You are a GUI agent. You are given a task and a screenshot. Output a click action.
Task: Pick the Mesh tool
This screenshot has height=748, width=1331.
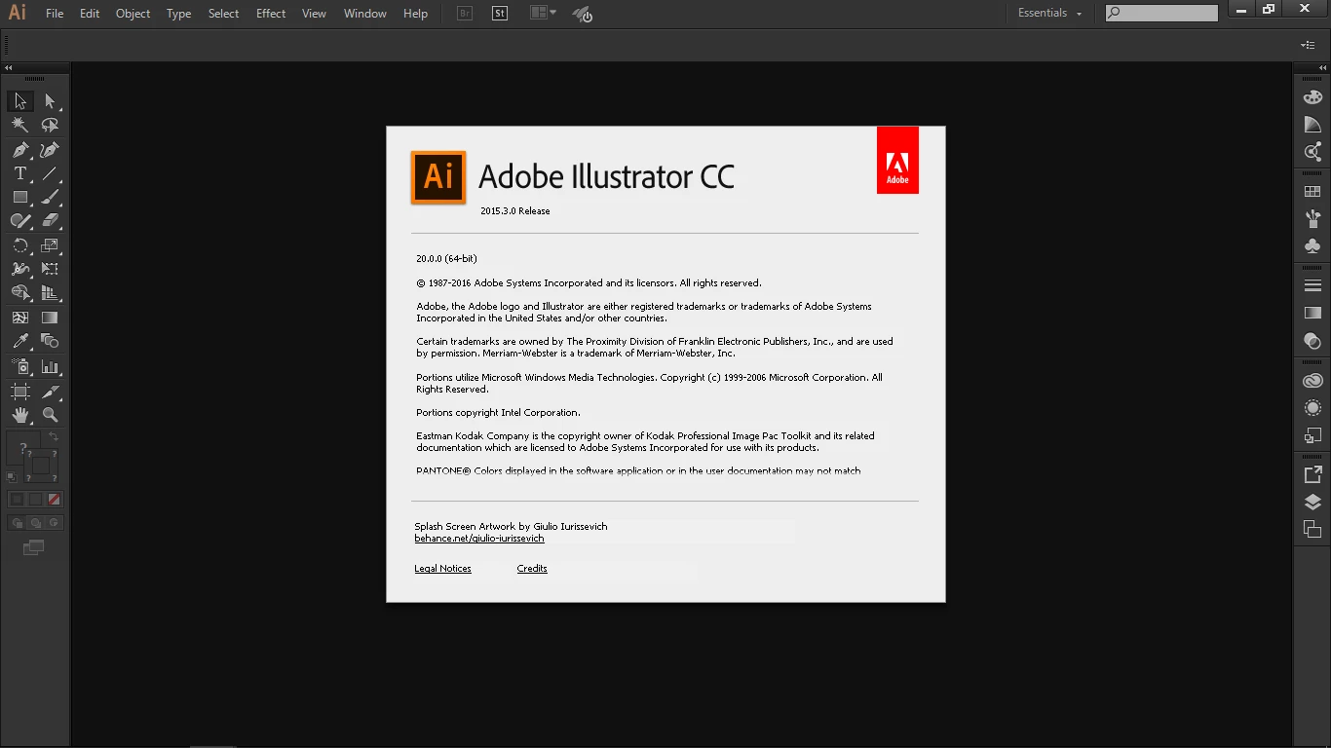(19, 318)
